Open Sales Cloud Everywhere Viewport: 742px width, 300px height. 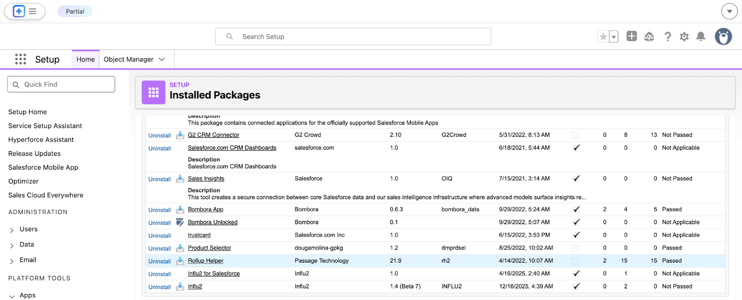pos(46,195)
